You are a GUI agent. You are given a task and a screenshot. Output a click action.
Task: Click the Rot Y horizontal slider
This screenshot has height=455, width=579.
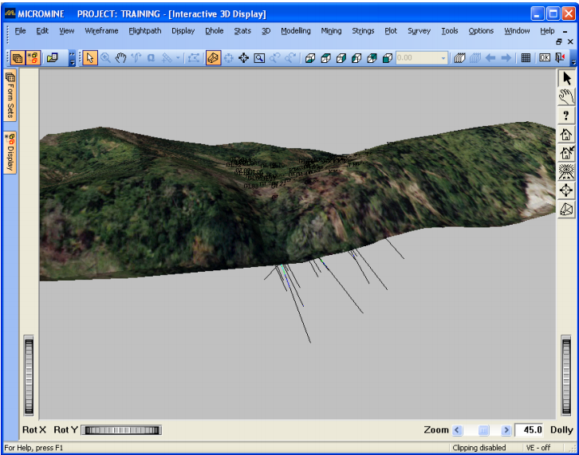click(121, 430)
